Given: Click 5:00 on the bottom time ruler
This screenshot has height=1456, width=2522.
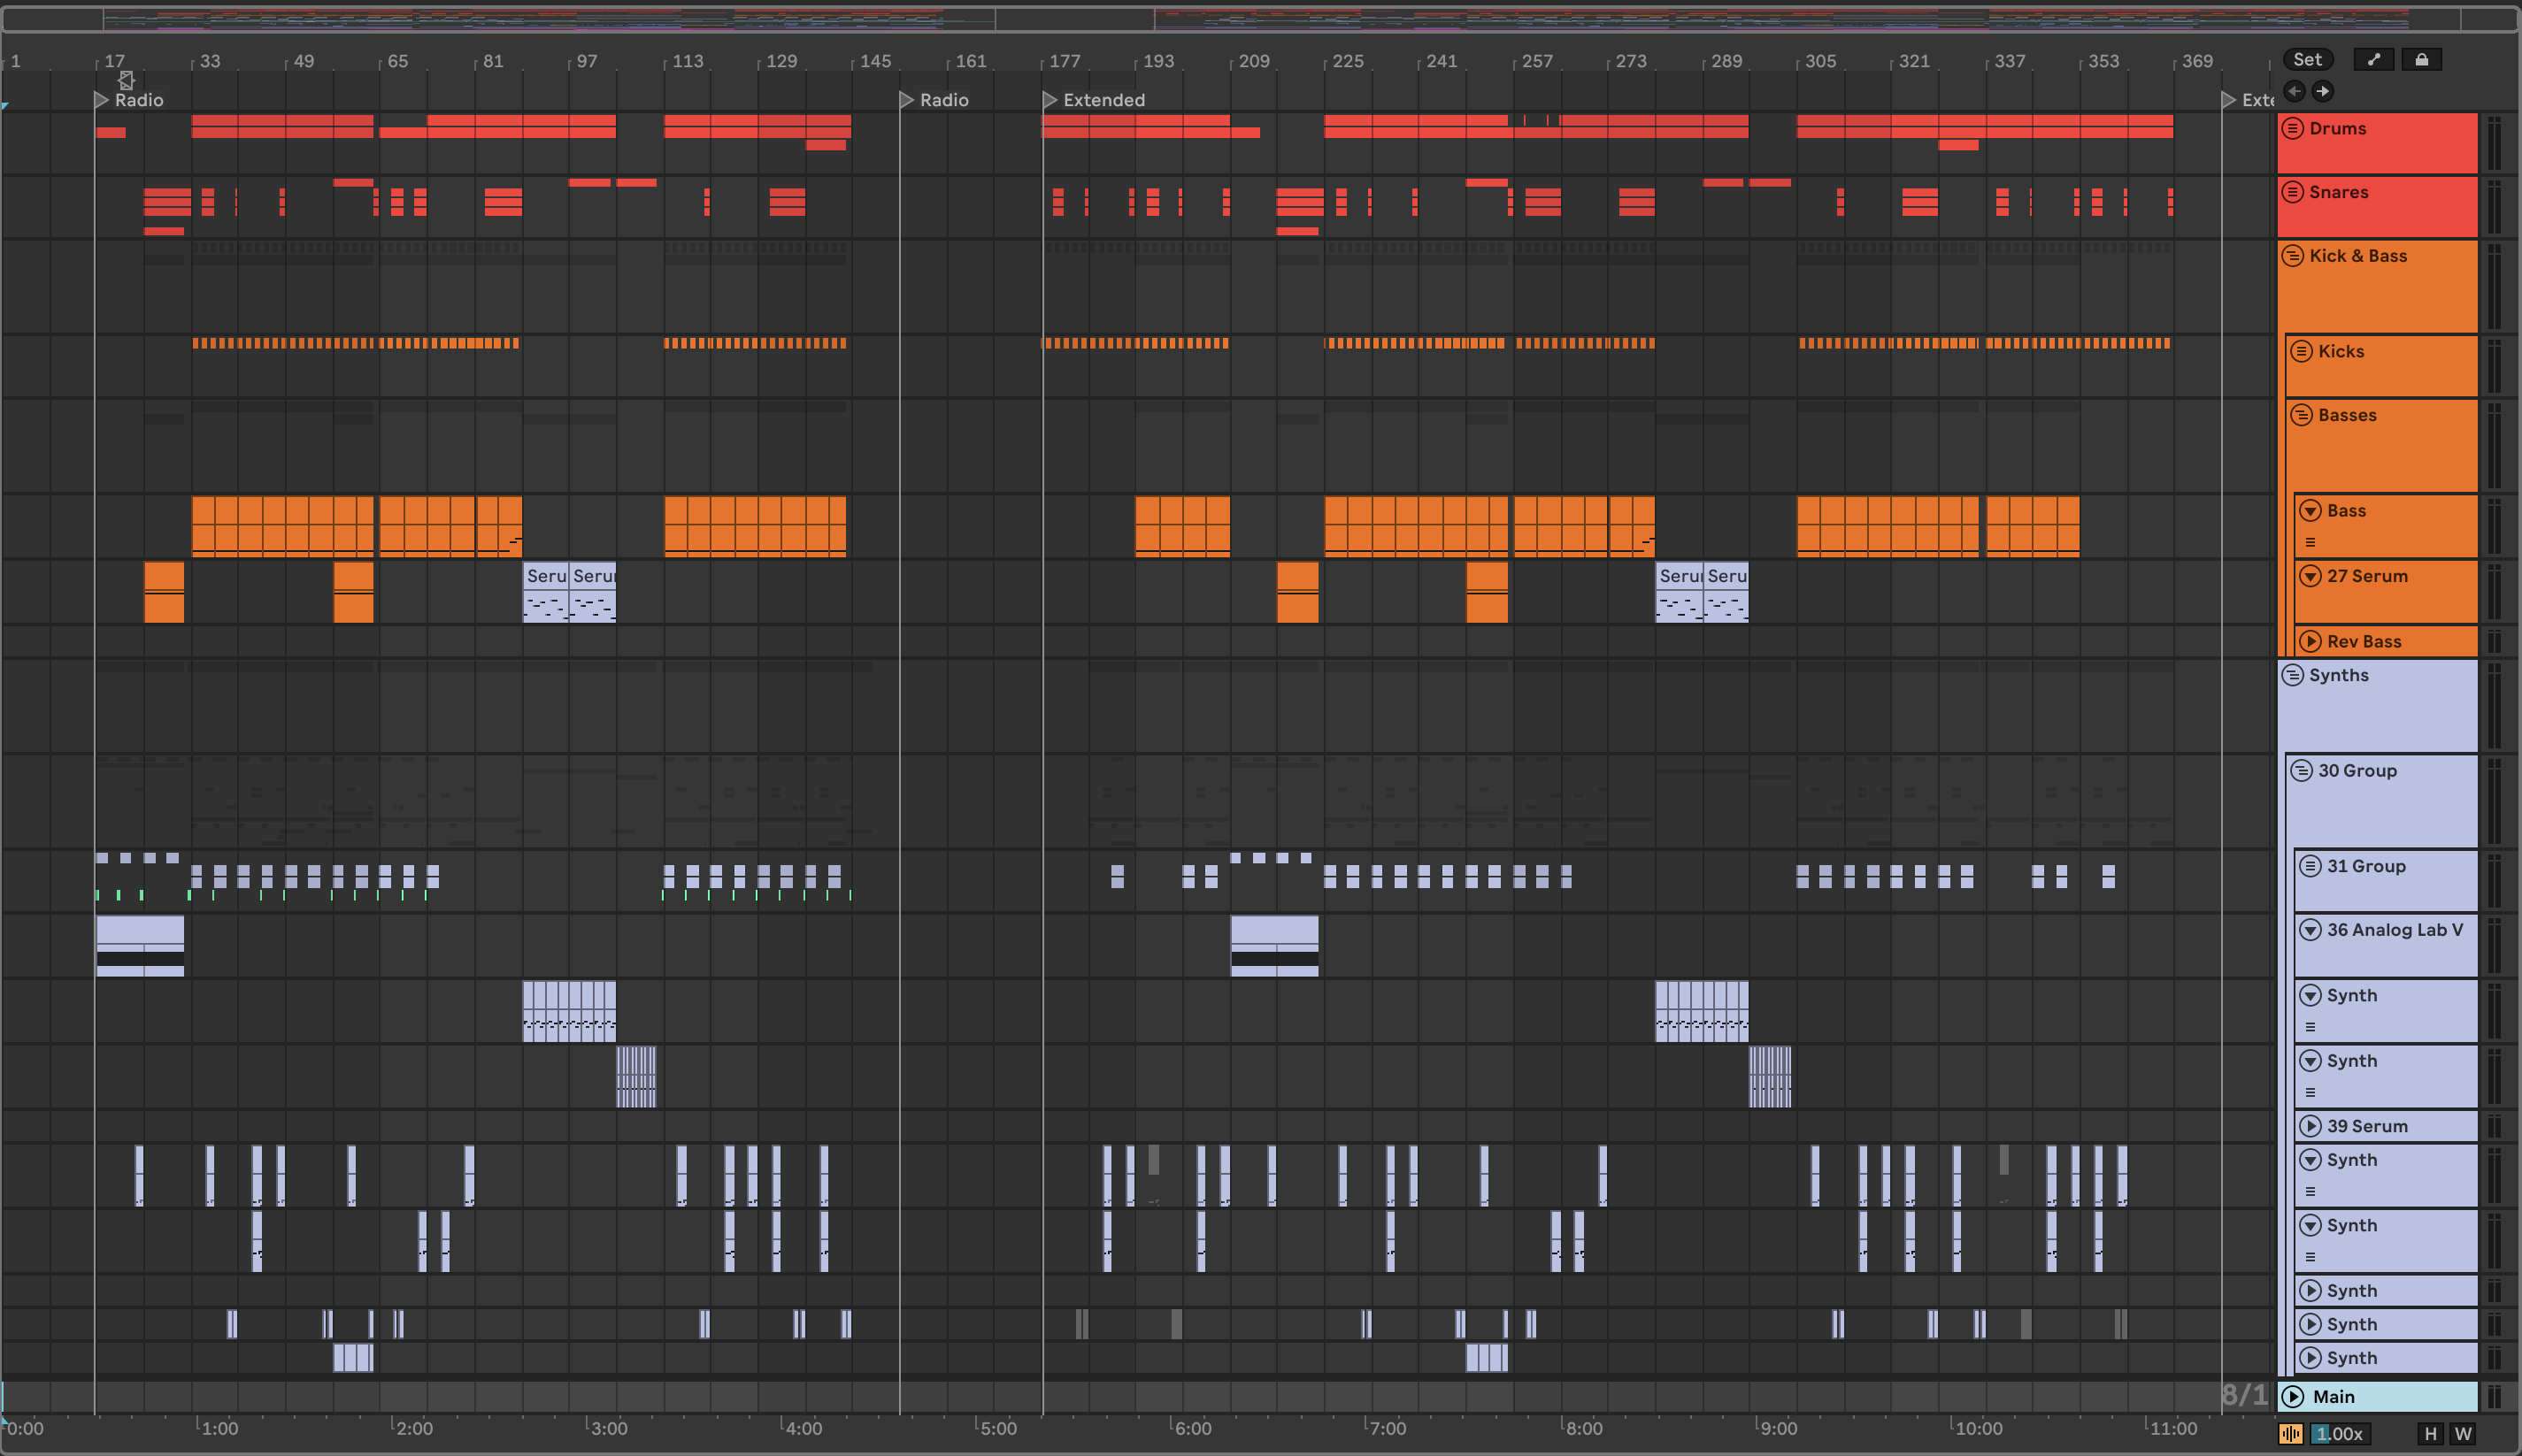Looking at the screenshot, I should point(997,1428).
